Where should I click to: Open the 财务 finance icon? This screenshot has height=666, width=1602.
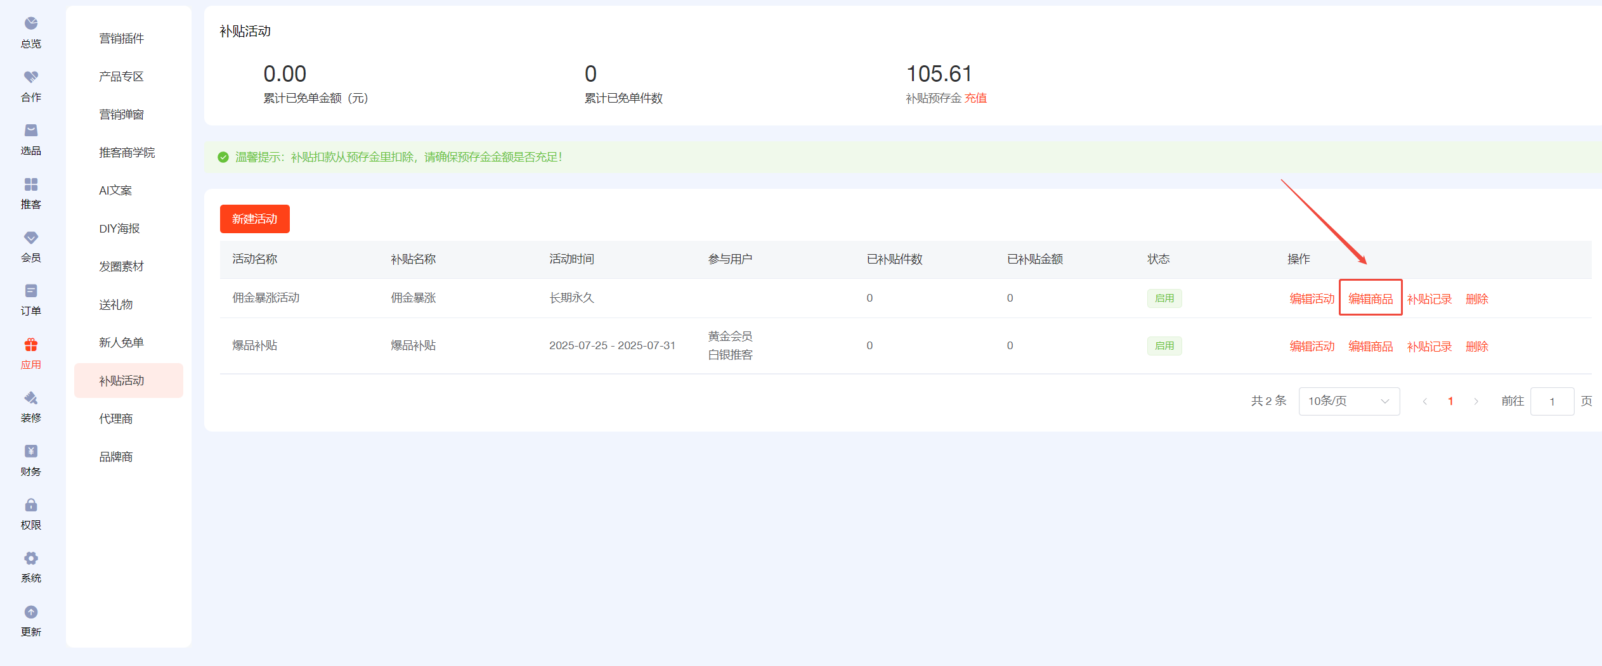pyautogui.click(x=30, y=451)
